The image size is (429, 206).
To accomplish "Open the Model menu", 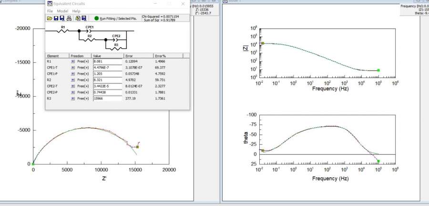I will (x=62, y=11).
